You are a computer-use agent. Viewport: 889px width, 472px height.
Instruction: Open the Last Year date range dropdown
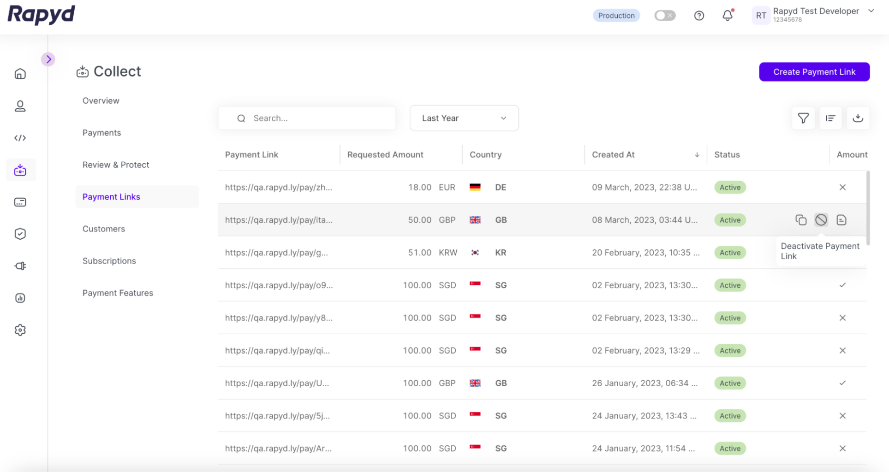[x=464, y=118]
